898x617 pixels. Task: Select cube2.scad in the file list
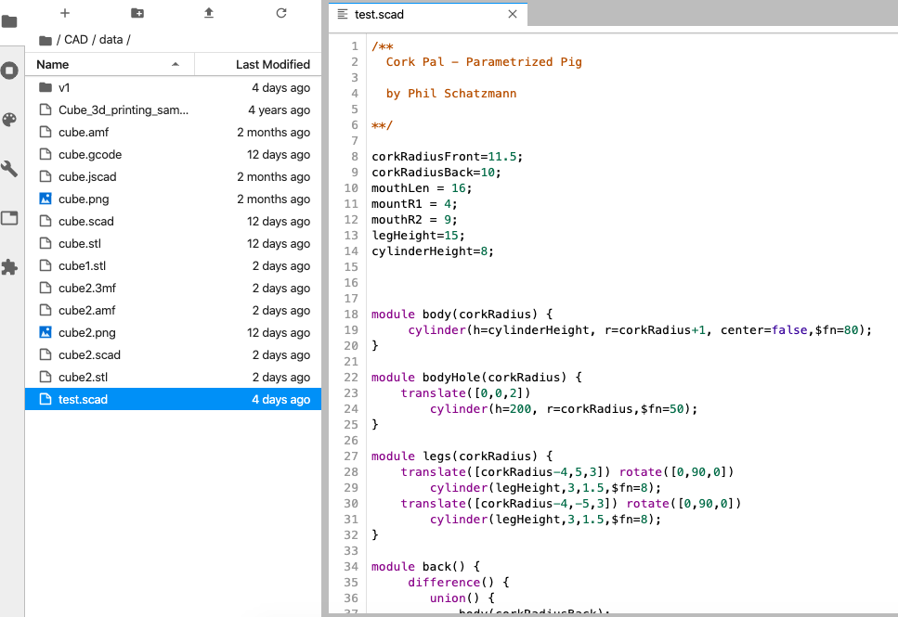coord(173,355)
